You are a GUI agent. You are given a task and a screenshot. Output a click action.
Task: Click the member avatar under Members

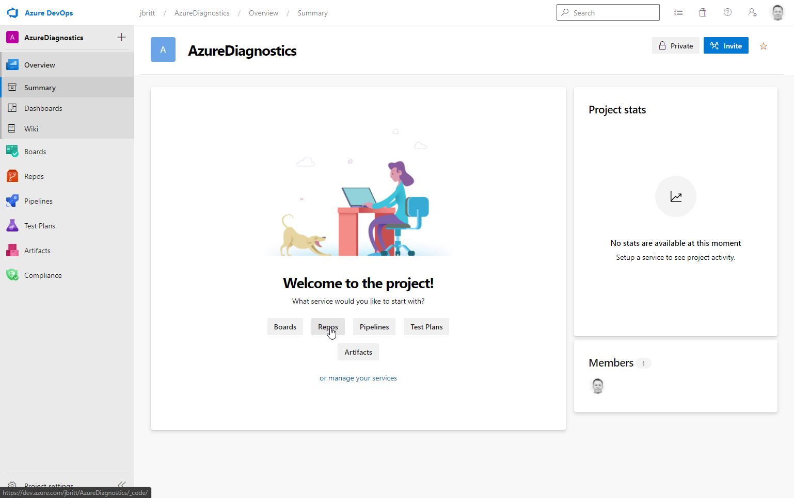[x=597, y=386]
